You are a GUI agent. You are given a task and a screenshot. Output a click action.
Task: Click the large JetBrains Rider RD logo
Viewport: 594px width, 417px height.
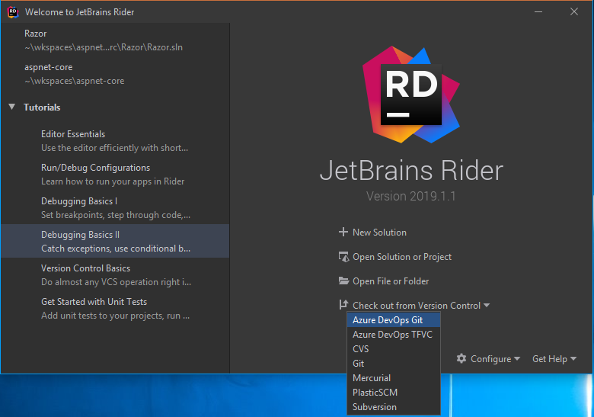411,95
